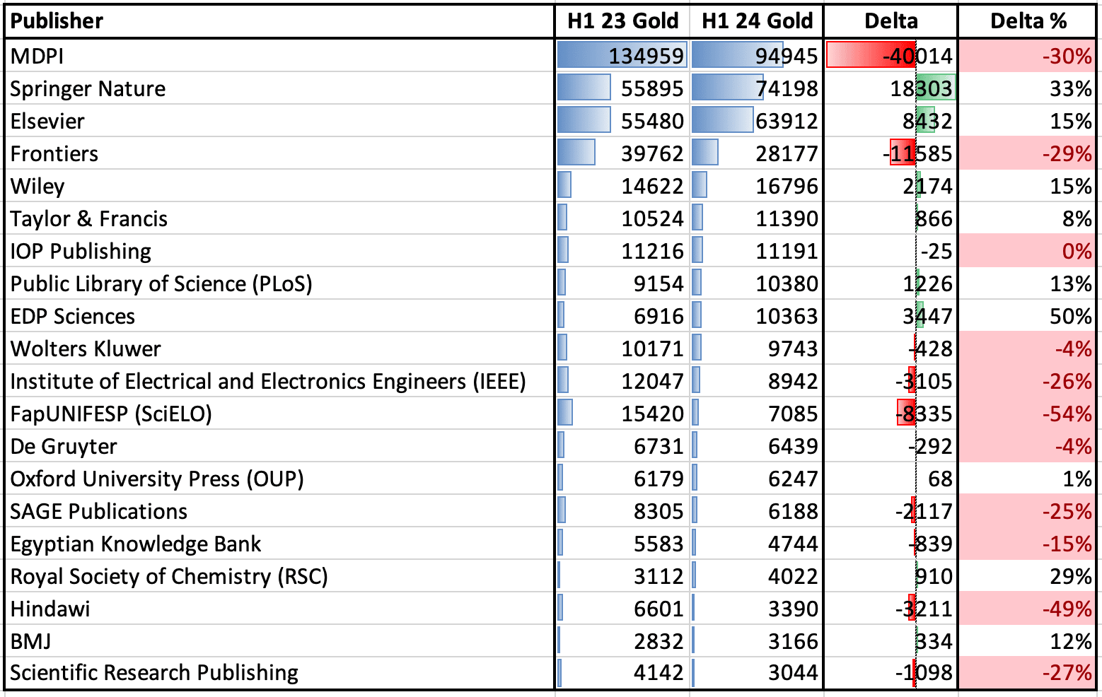Select IOP Publishing delta percent 0%

[1028, 250]
